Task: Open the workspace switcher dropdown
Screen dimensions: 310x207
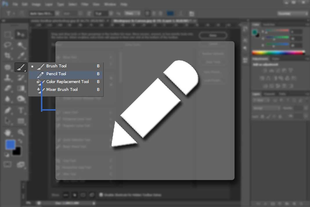Action: (x=293, y=13)
